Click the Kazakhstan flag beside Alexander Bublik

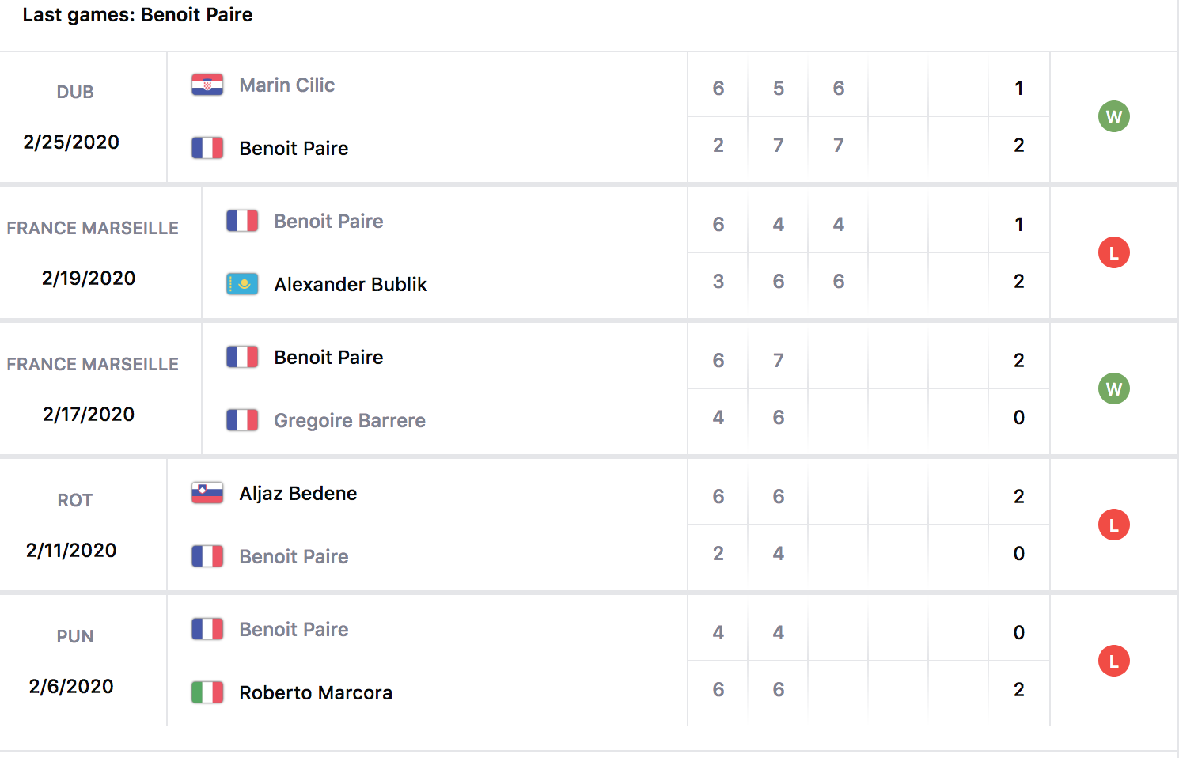click(x=242, y=284)
